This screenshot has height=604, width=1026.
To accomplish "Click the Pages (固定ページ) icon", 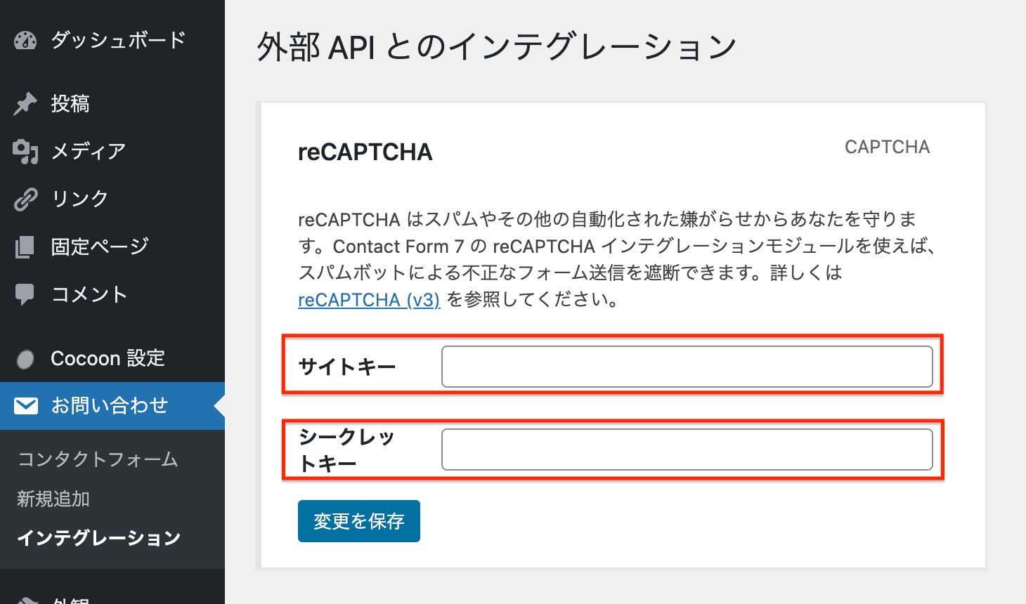I will tap(25, 247).
